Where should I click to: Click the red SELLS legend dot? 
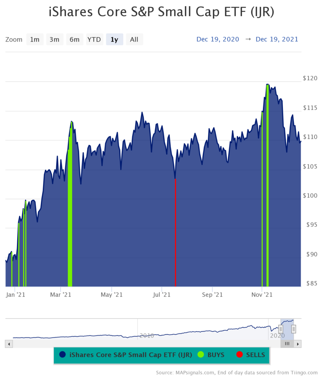click(x=239, y=355)
